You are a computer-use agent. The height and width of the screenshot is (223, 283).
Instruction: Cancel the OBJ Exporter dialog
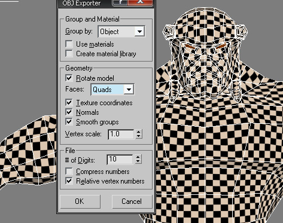[132, 201]
